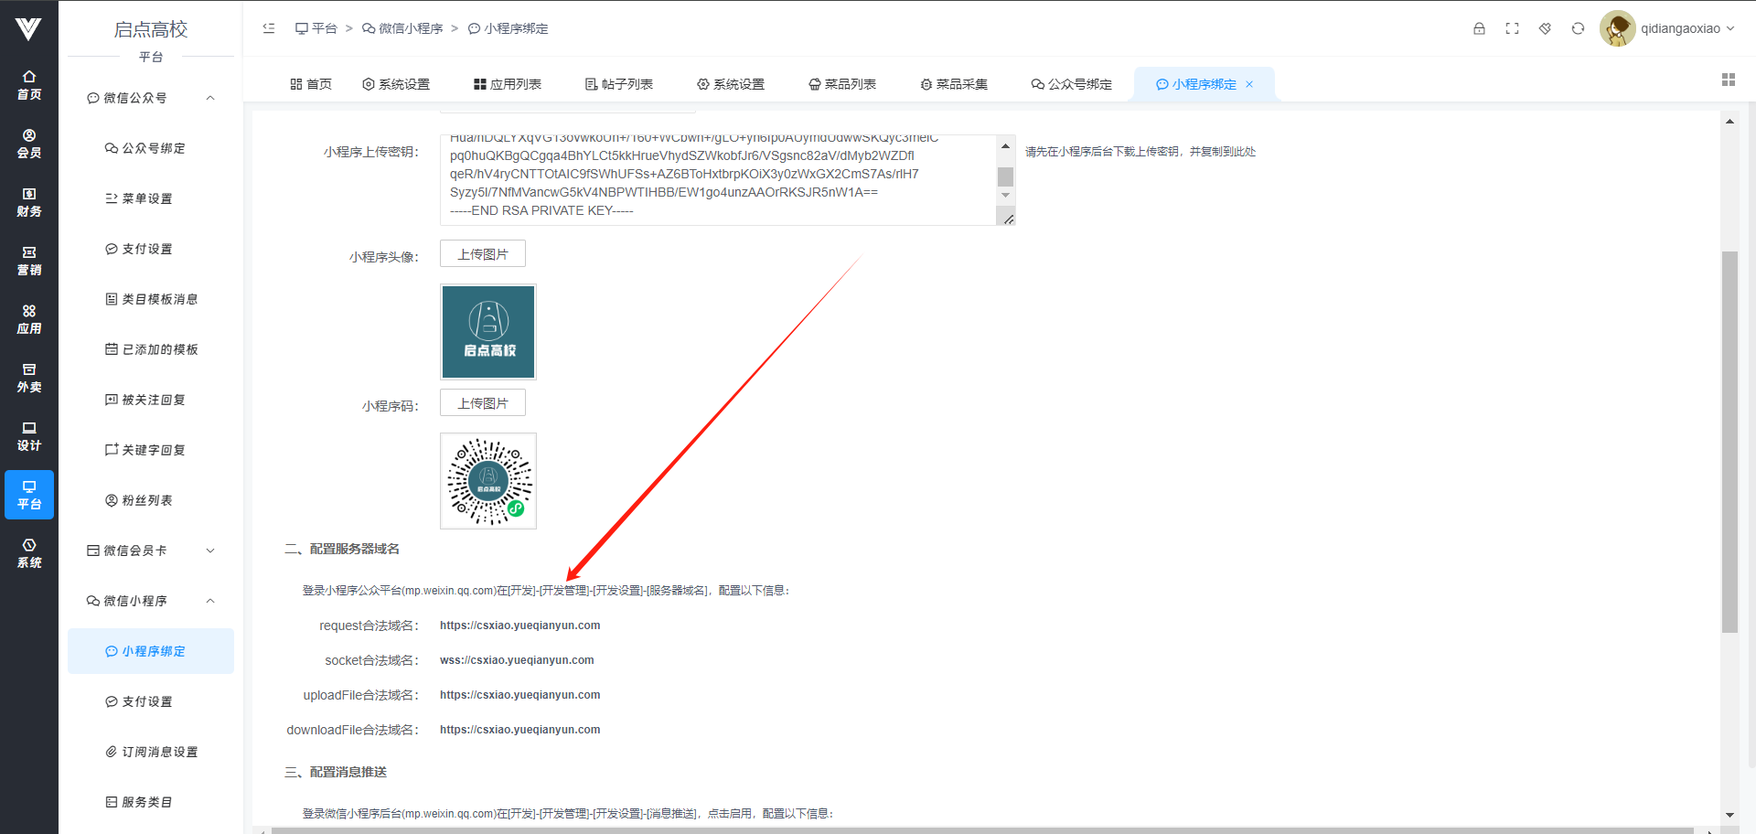Open the 财务 section in left rail
The width and height of the screenshot is (1756, 834).
click(29, 202)
